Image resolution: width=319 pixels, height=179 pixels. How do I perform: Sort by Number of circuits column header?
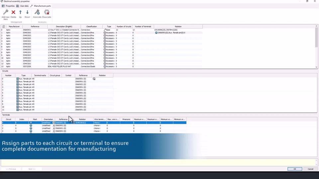point(124,27)
